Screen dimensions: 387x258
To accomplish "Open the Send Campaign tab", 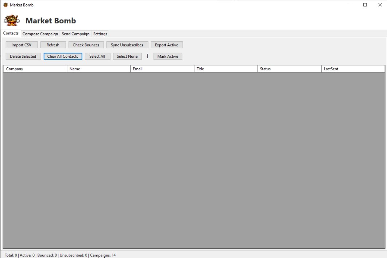I will [75, 34].
